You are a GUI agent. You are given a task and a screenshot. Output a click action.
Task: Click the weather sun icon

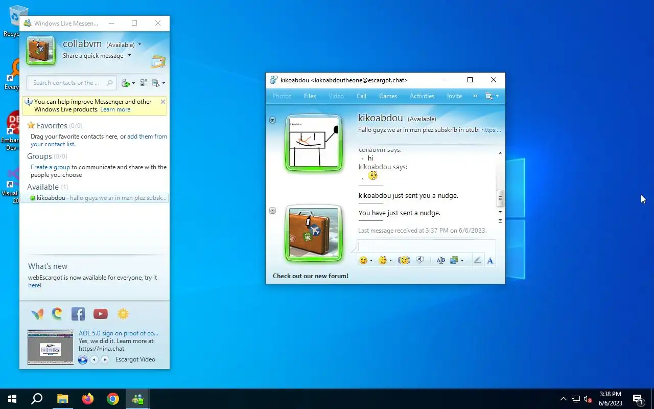point(123,314)
